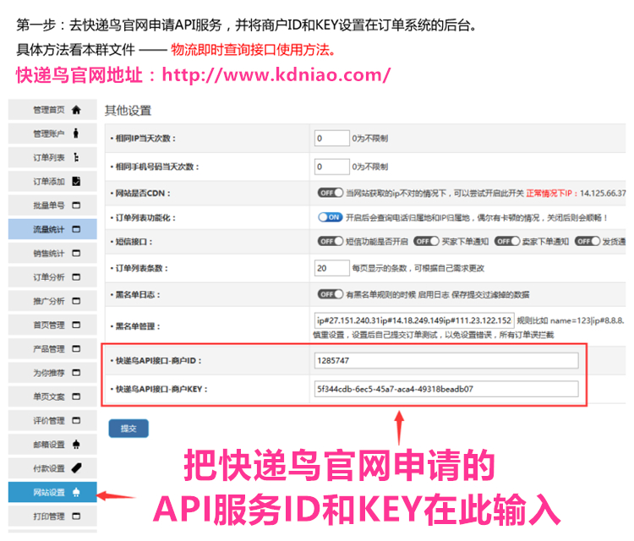Screen dimensions: 634x541
Task: Click the 订单列表条数 input showing 20
Action: [332, 268]
